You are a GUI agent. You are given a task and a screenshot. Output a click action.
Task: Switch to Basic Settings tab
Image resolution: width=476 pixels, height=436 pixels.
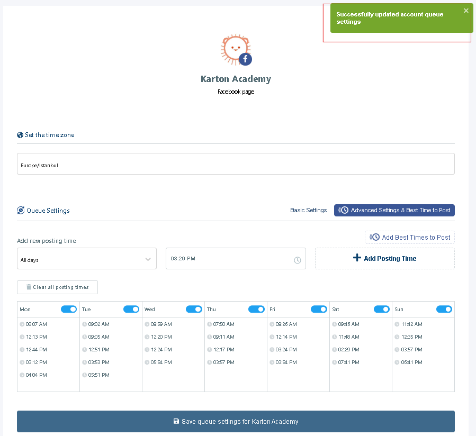(x=309, y=210)
